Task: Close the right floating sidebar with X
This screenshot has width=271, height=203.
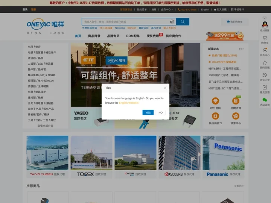Action: click(x=265, y=18)
